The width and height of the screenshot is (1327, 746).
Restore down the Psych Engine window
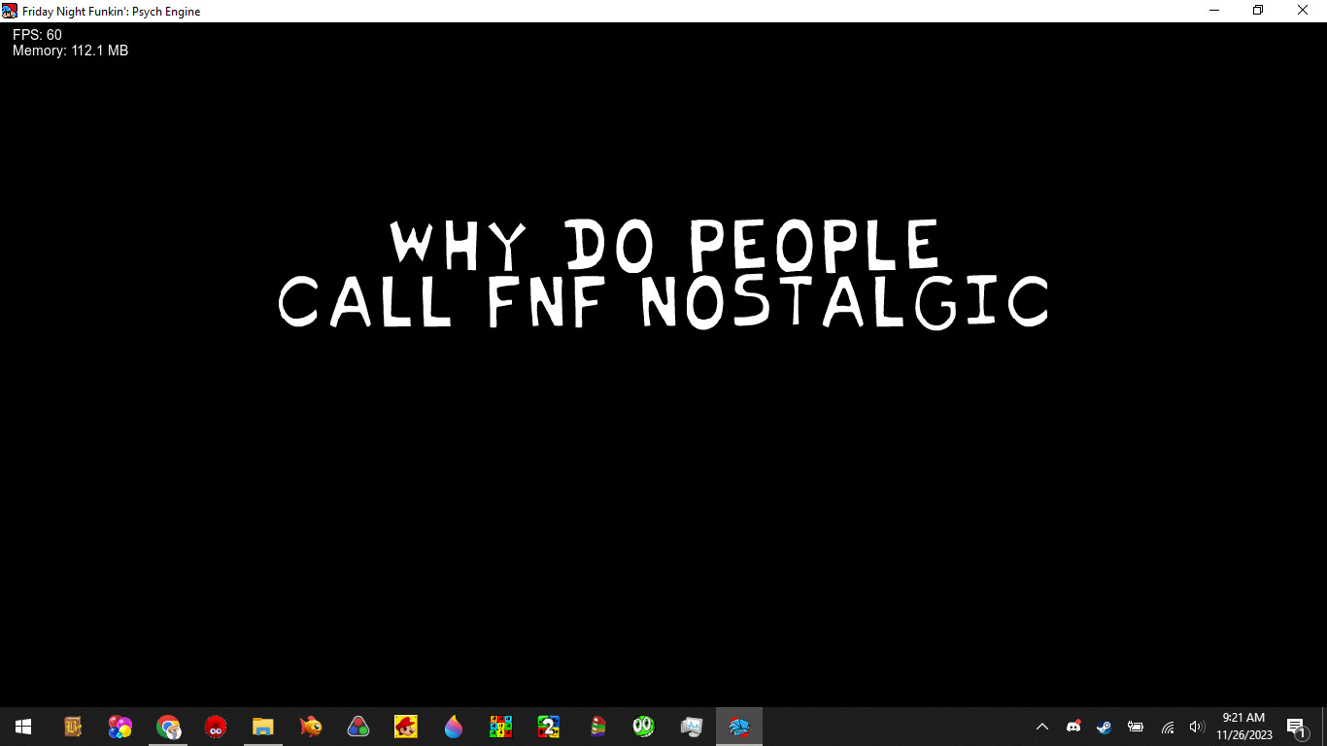[1258, 11]
